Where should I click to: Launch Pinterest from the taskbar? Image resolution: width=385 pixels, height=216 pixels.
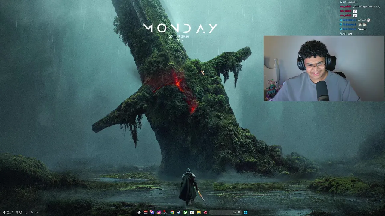click(205, 212)
